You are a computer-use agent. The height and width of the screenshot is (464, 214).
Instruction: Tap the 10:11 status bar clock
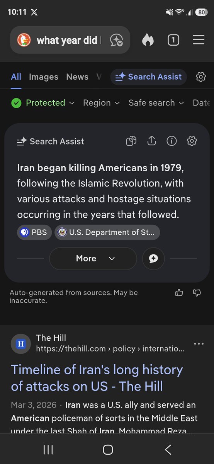point(17,12)
